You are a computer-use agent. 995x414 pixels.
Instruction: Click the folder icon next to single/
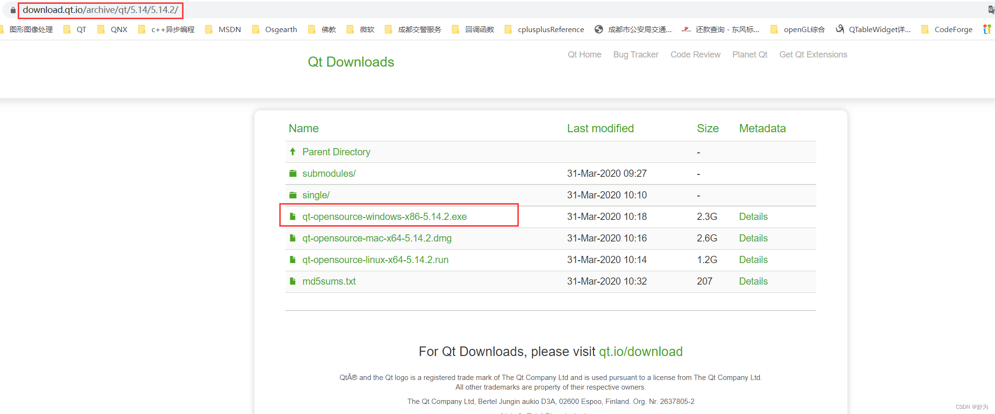pyautogui.click(x=293, y=195)
